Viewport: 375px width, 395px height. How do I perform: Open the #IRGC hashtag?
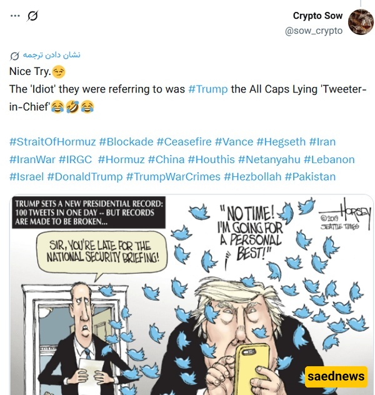coord(75,159)
